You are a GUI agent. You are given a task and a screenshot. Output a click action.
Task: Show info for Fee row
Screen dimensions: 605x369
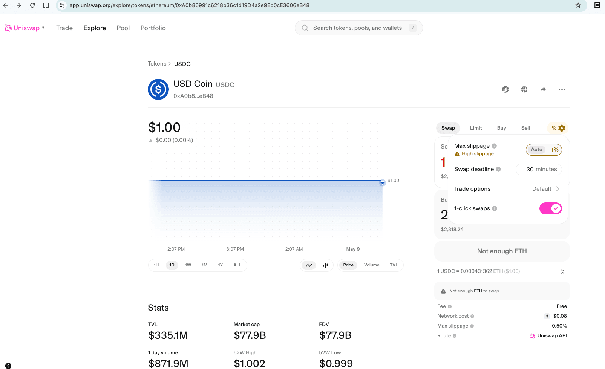tap(450, 306)
